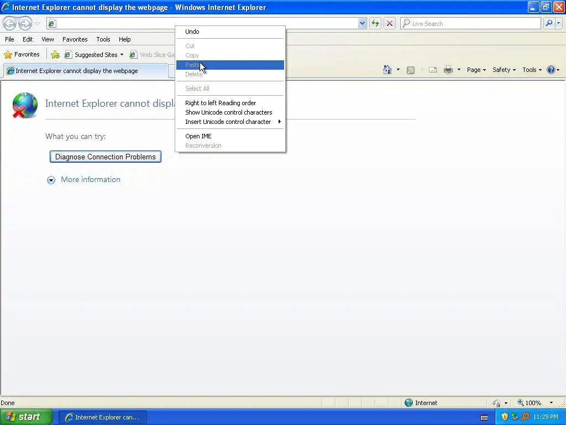Open the Tools menu in menu bar

(103, 39)
